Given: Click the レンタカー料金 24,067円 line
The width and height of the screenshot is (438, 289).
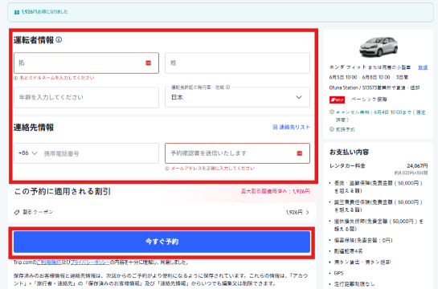Looking at the screenshot, I should click(379, 165).
